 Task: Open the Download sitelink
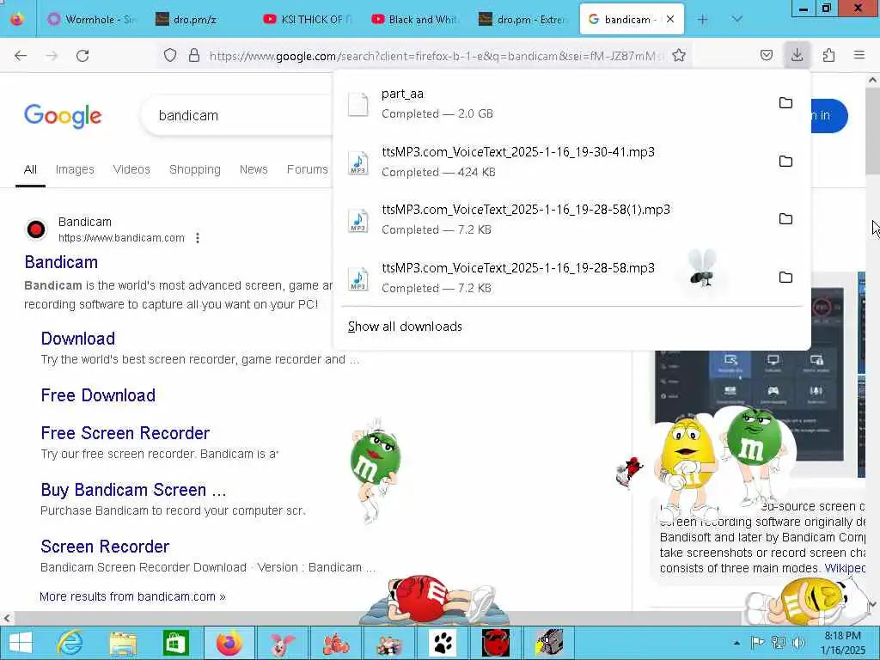tap(78, 339)
